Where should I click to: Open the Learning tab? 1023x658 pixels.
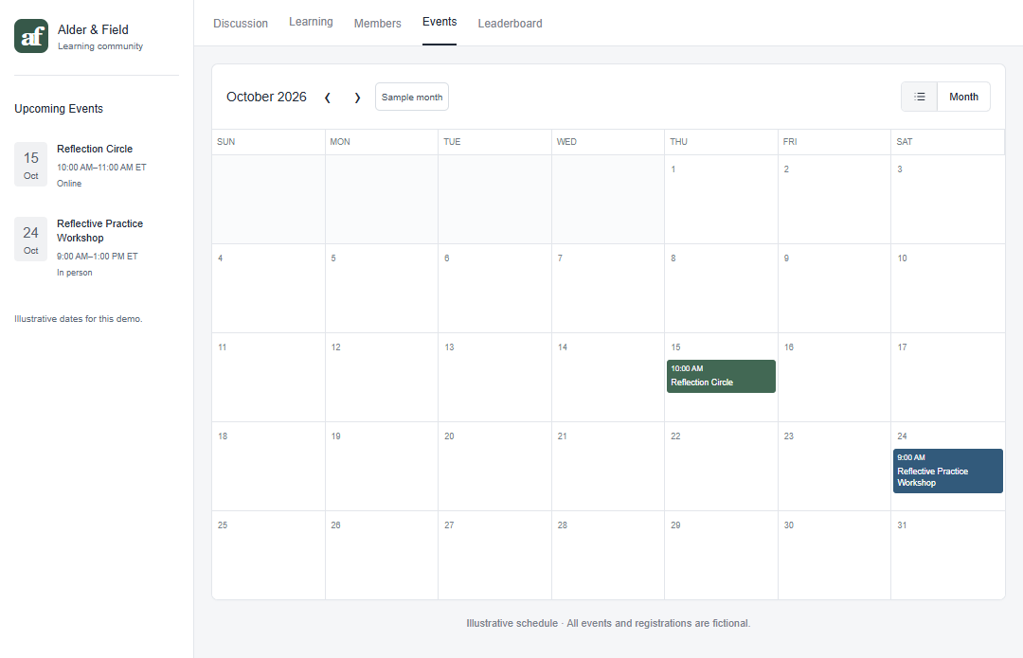(312, 22)
